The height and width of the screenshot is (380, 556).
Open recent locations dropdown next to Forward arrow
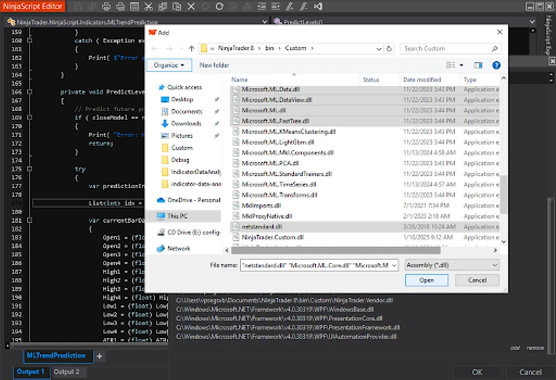coord(181,48)
